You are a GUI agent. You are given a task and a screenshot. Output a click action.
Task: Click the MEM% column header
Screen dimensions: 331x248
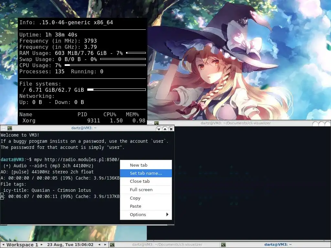(x=132, y=115)
